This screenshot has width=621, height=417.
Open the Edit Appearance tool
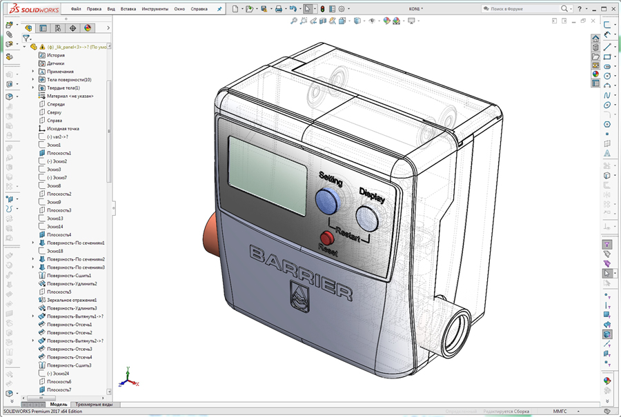click(386, 21)
